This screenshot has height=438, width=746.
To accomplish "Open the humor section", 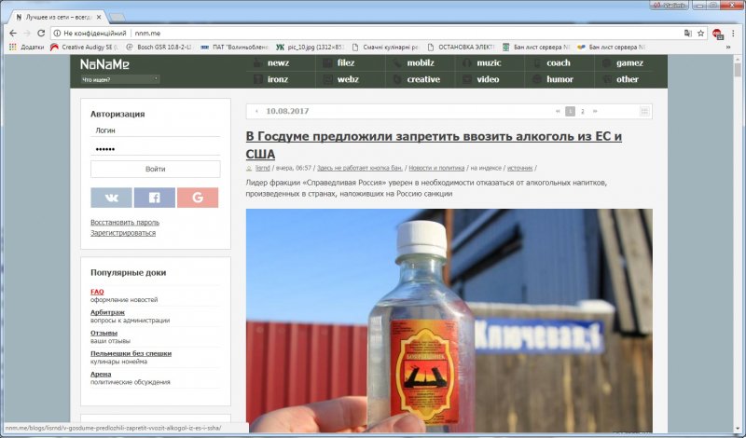I will [x=559, y=79].
